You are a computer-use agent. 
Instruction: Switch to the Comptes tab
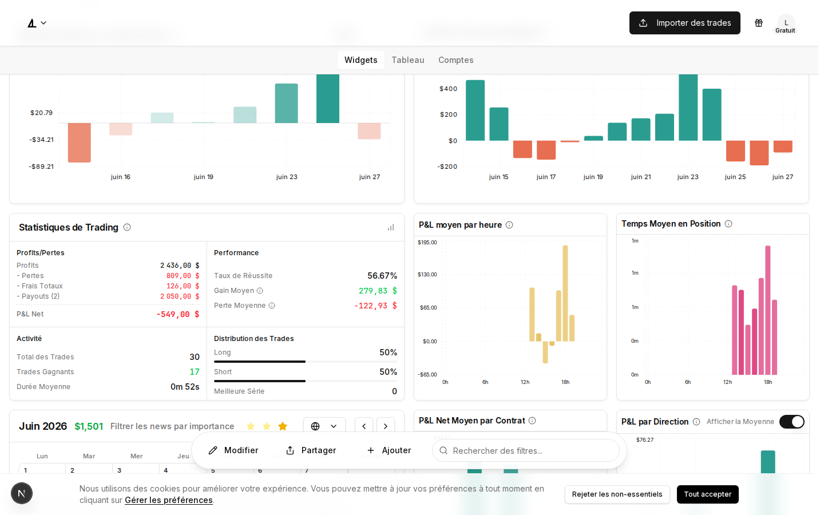point(455,60)
